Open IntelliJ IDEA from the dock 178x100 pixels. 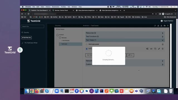(x=102, y=91)
